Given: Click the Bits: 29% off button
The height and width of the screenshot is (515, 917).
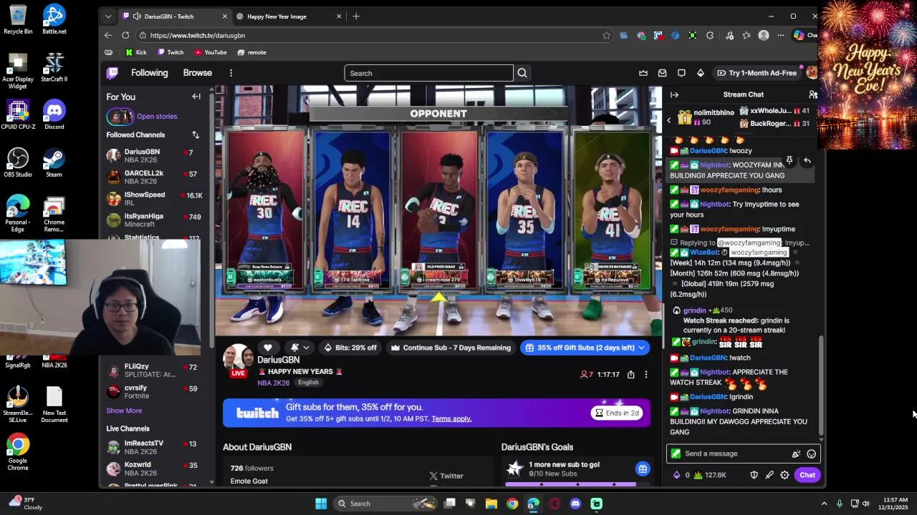Looking at the screenshot, I should coord(350,348).
